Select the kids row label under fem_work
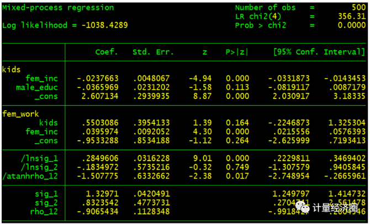Viewport: 370px width, 224px height. tap(49, 123)
